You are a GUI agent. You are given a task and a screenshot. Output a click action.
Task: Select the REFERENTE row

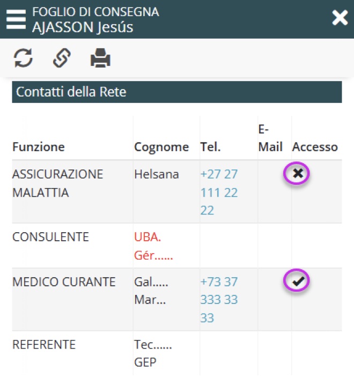(44, 344)
